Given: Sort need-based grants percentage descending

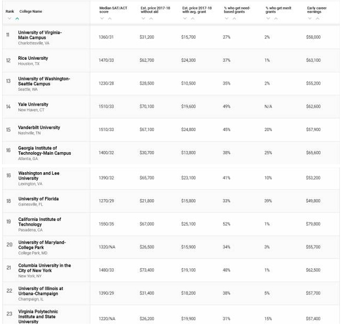Looking at the screenshot, I should [226, 18].
